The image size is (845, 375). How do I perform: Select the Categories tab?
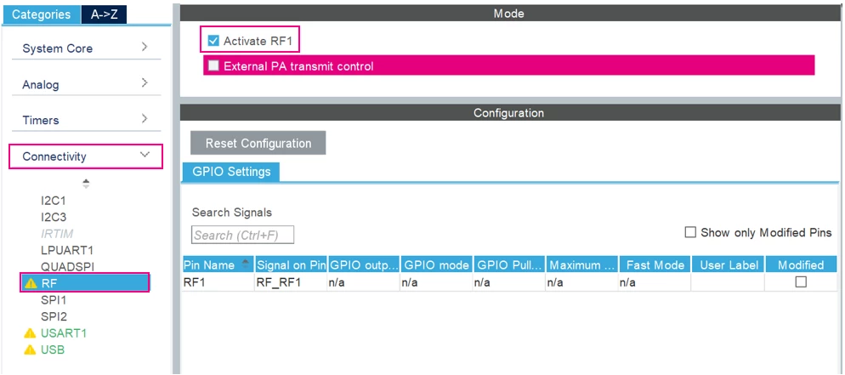(x=42, y=14)
